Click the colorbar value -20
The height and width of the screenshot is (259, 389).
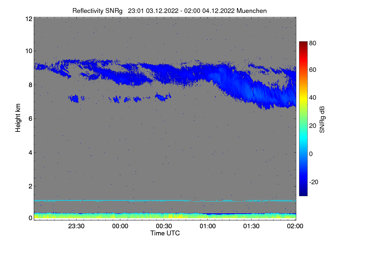click(313, 182)
